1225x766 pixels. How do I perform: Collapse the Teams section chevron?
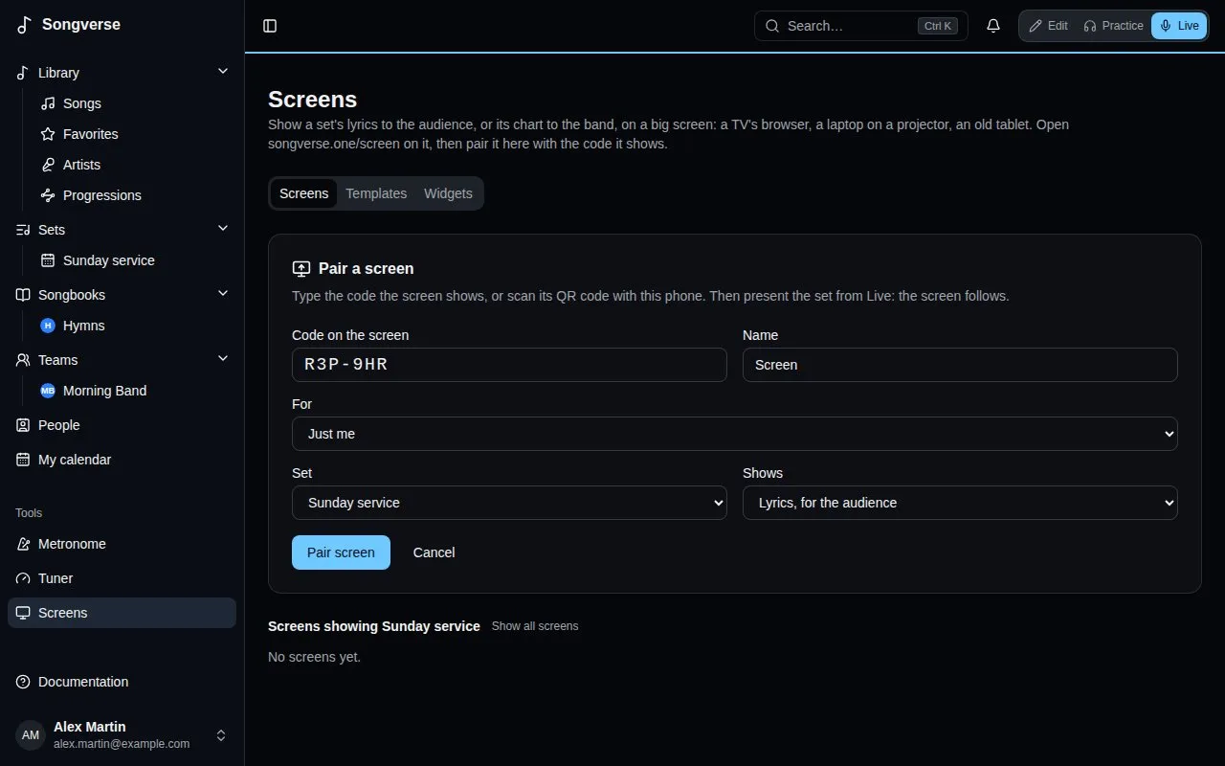223,359
